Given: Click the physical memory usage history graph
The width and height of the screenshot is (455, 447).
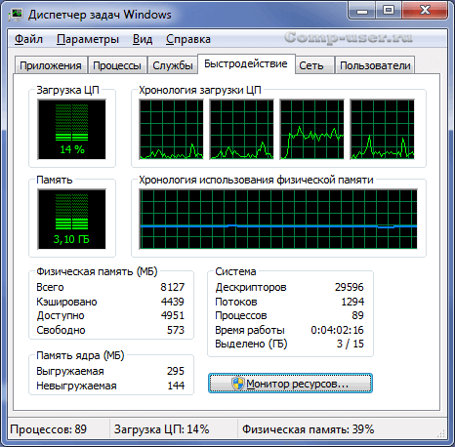Looking at the screenshot, I should tap(278, 220).
